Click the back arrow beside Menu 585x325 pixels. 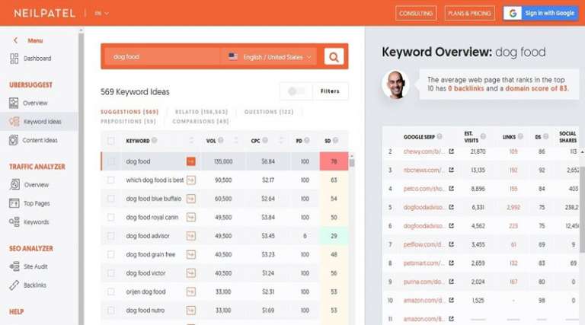click(15, 40)
